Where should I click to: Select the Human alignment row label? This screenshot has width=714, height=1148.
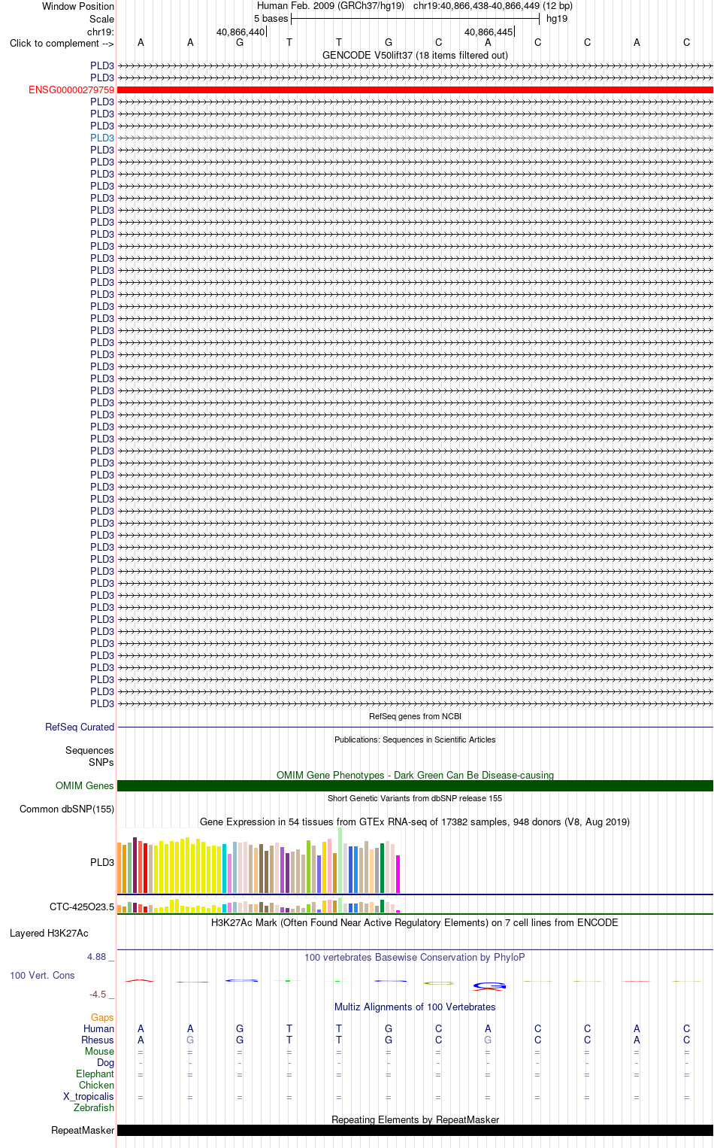(99, 1028)
